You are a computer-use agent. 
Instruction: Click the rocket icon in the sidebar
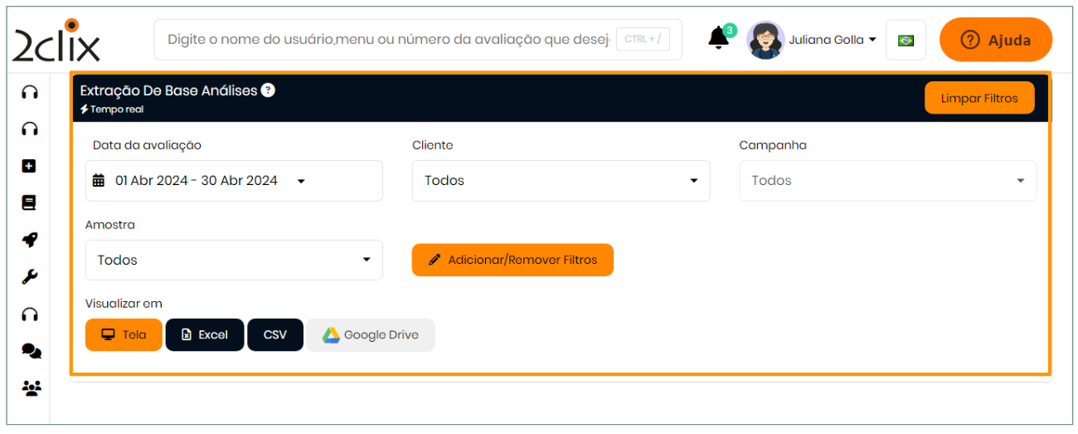(x=29, y=241)
